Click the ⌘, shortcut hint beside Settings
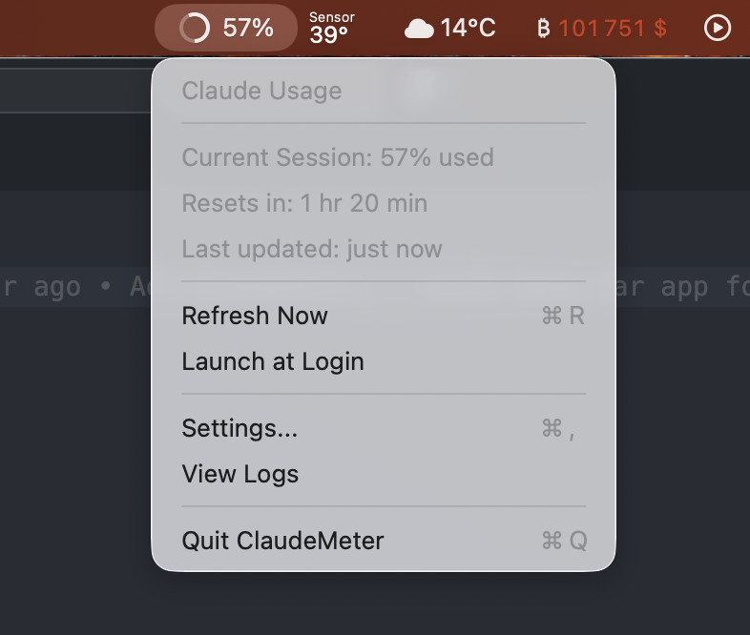 pyautogui.click(x=559, y=429)
